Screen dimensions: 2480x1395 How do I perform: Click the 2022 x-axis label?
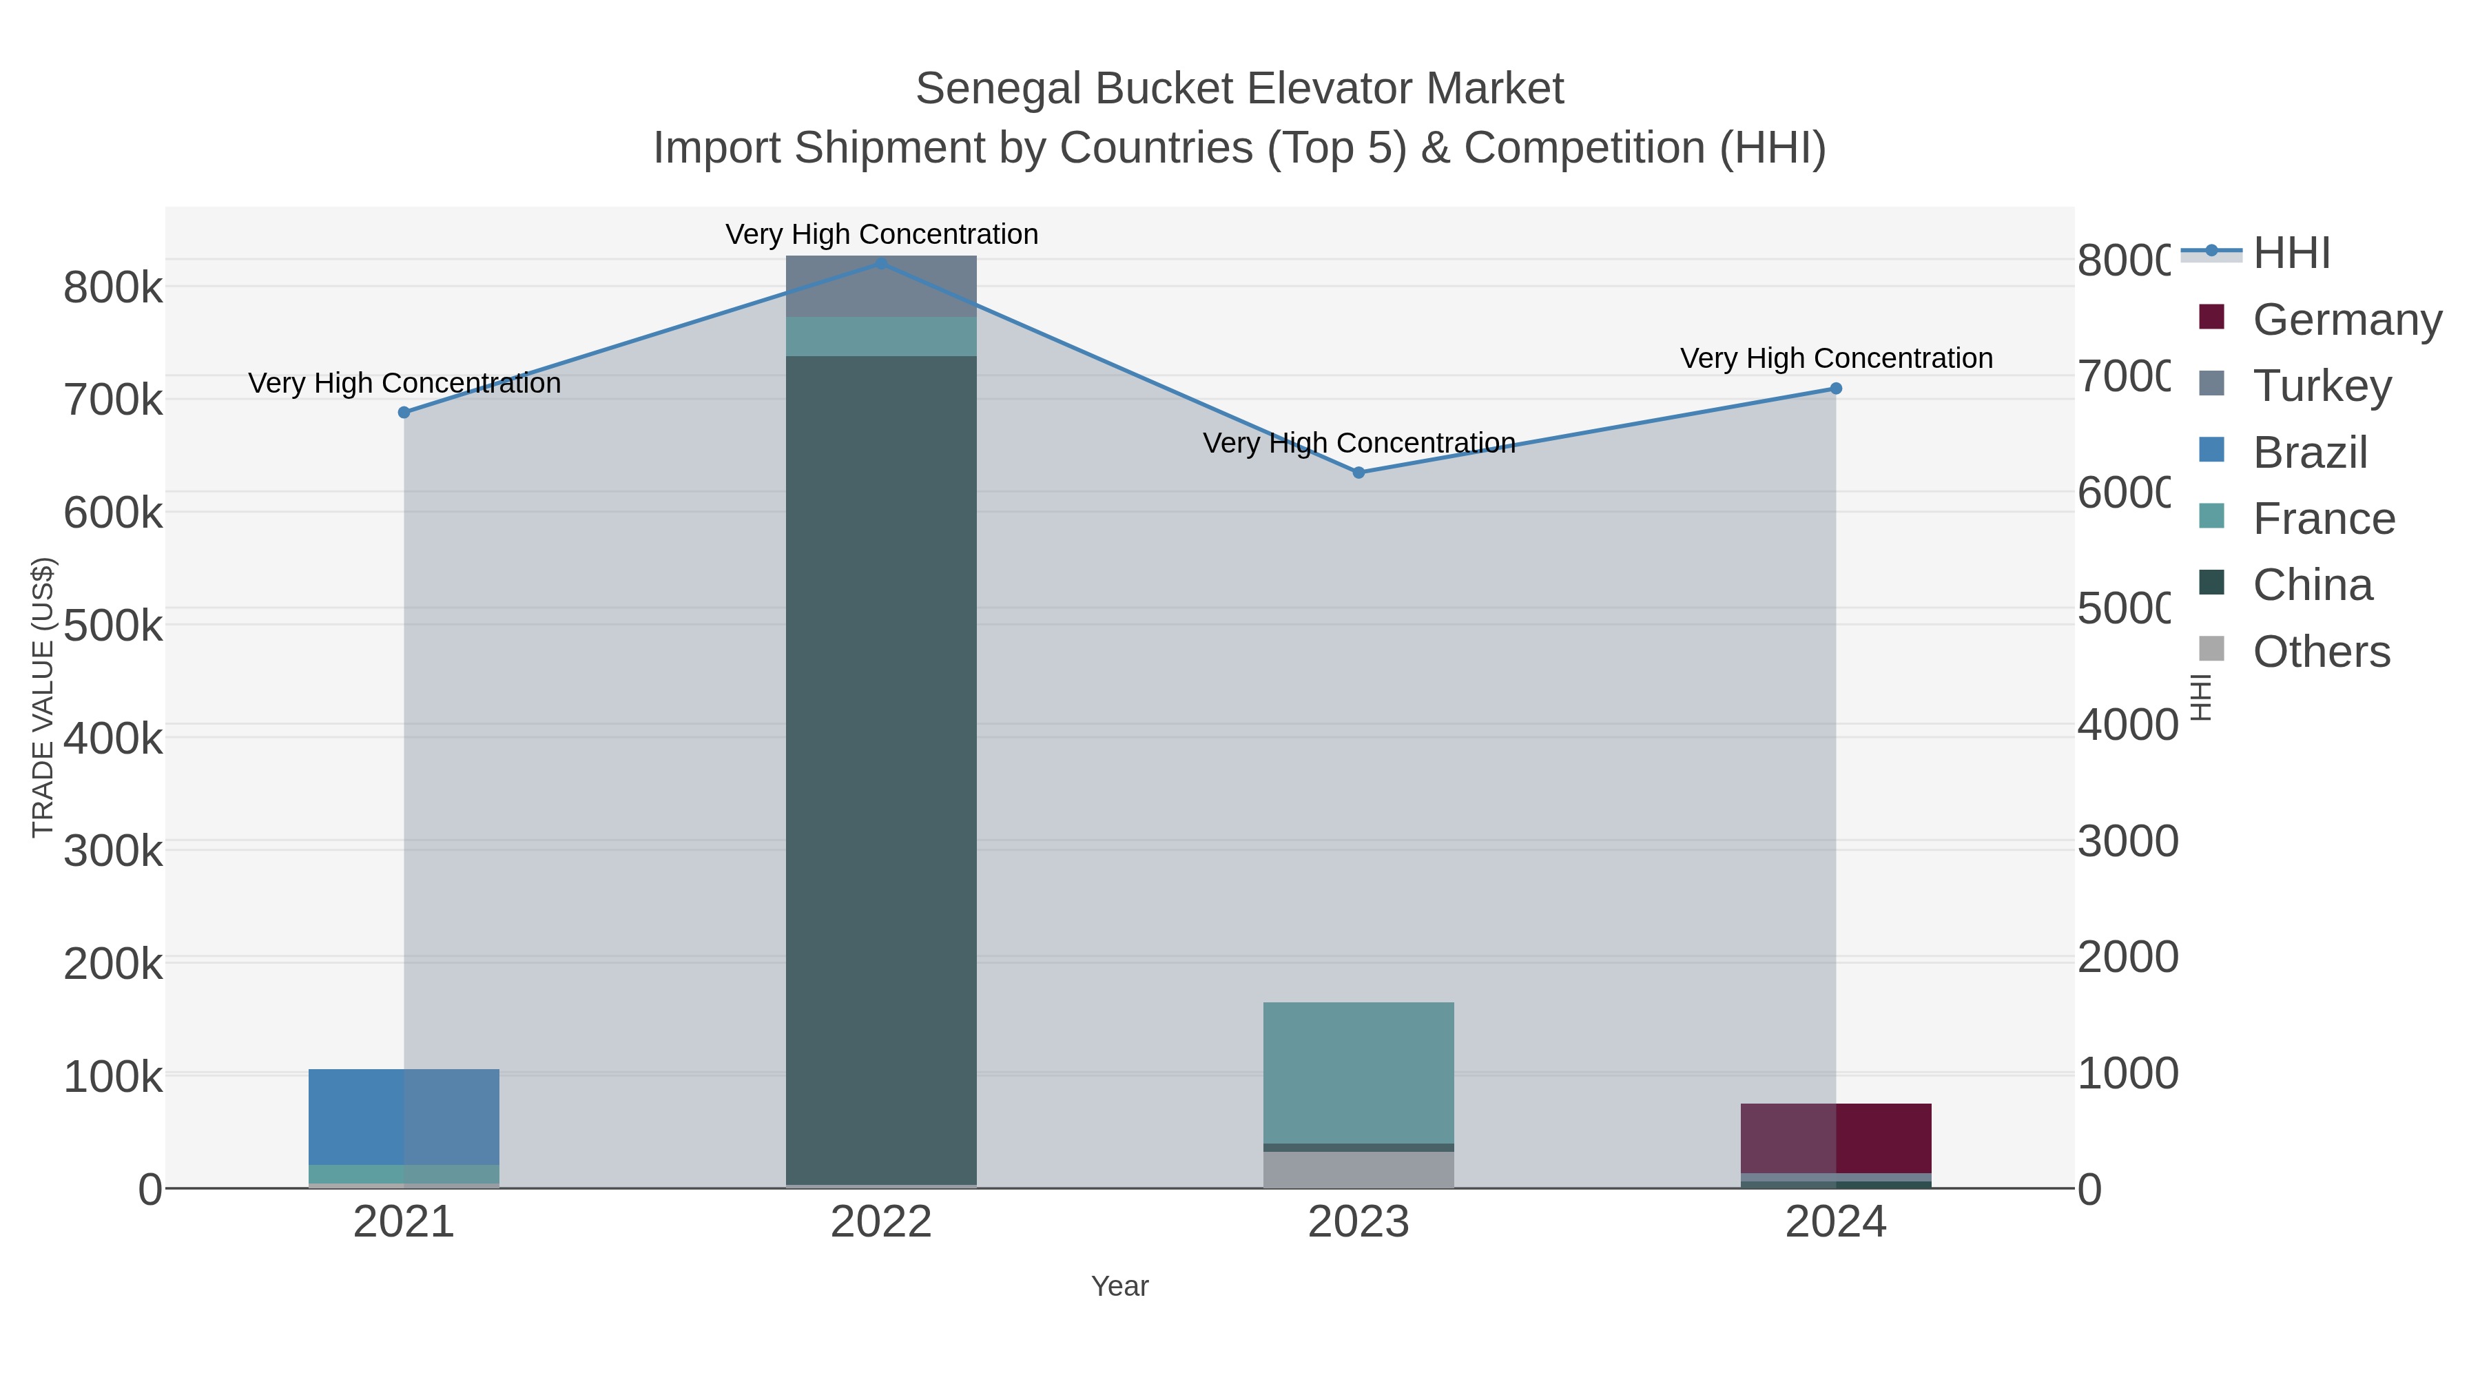881,1223
